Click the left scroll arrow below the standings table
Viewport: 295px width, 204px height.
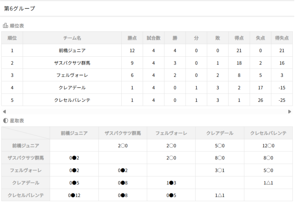[x=4, y=112]
